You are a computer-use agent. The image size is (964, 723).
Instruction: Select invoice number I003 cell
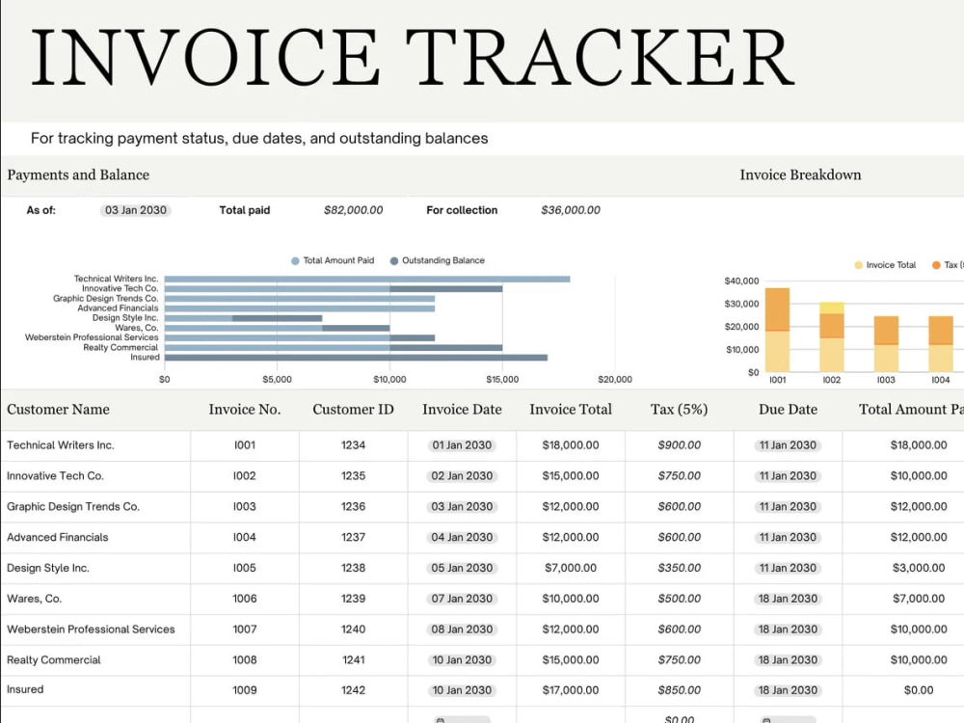(x=245, y=507)
